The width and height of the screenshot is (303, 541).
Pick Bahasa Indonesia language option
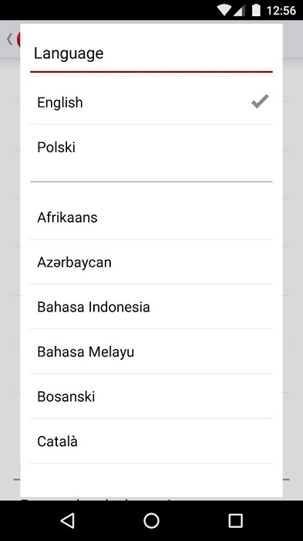click(151, 307)
